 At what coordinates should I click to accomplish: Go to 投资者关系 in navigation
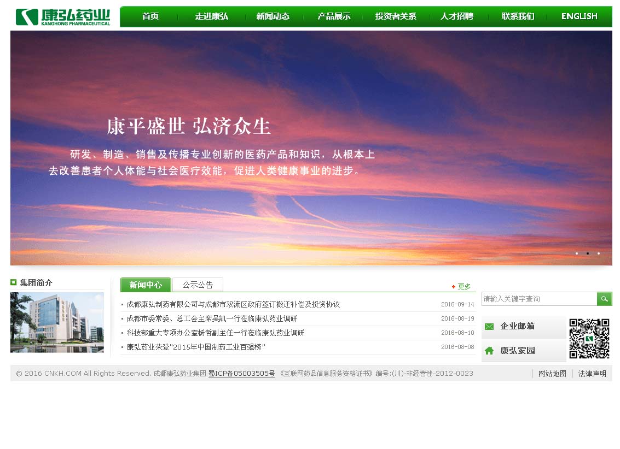[x=396, y=16]
